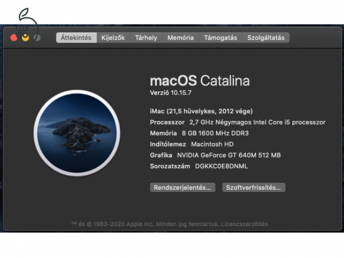Click the iMac model line text

(202, 111)
